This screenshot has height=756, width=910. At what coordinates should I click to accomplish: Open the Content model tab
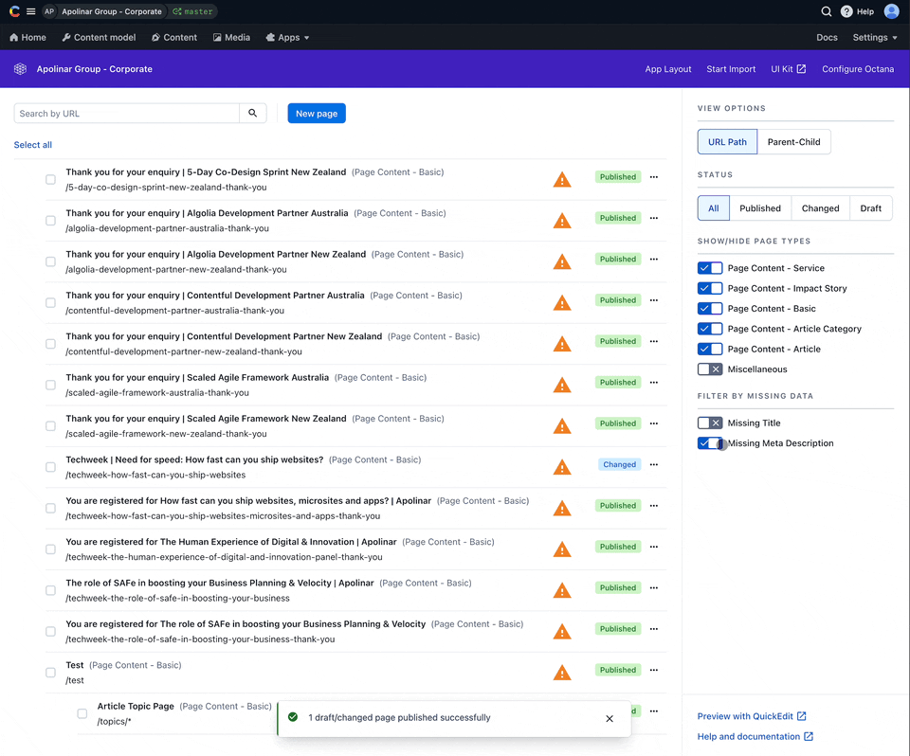[x=99, y=37]
